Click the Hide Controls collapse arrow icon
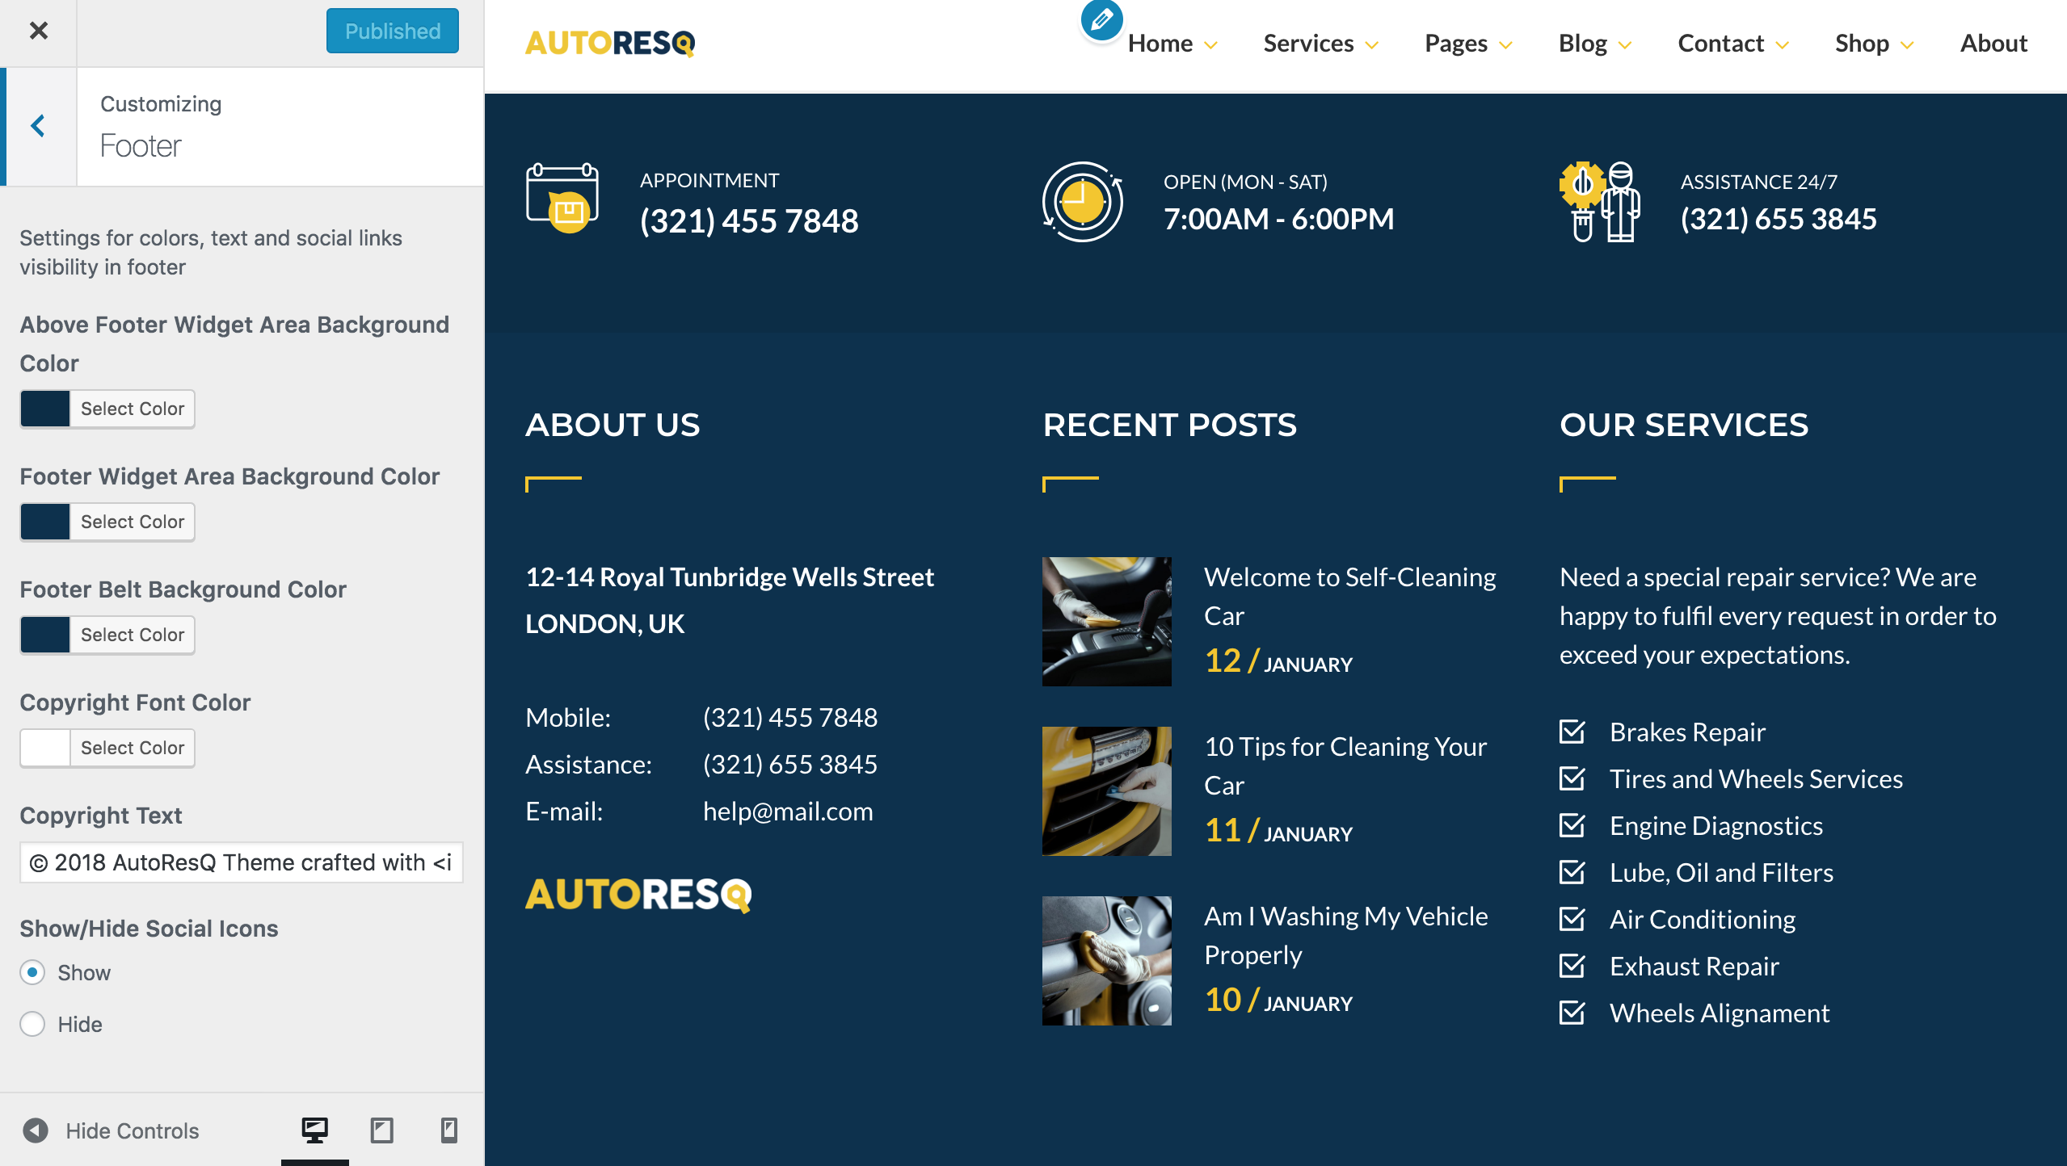This screenshot has height=1166, width=2067. click(x=36, y=1130)
